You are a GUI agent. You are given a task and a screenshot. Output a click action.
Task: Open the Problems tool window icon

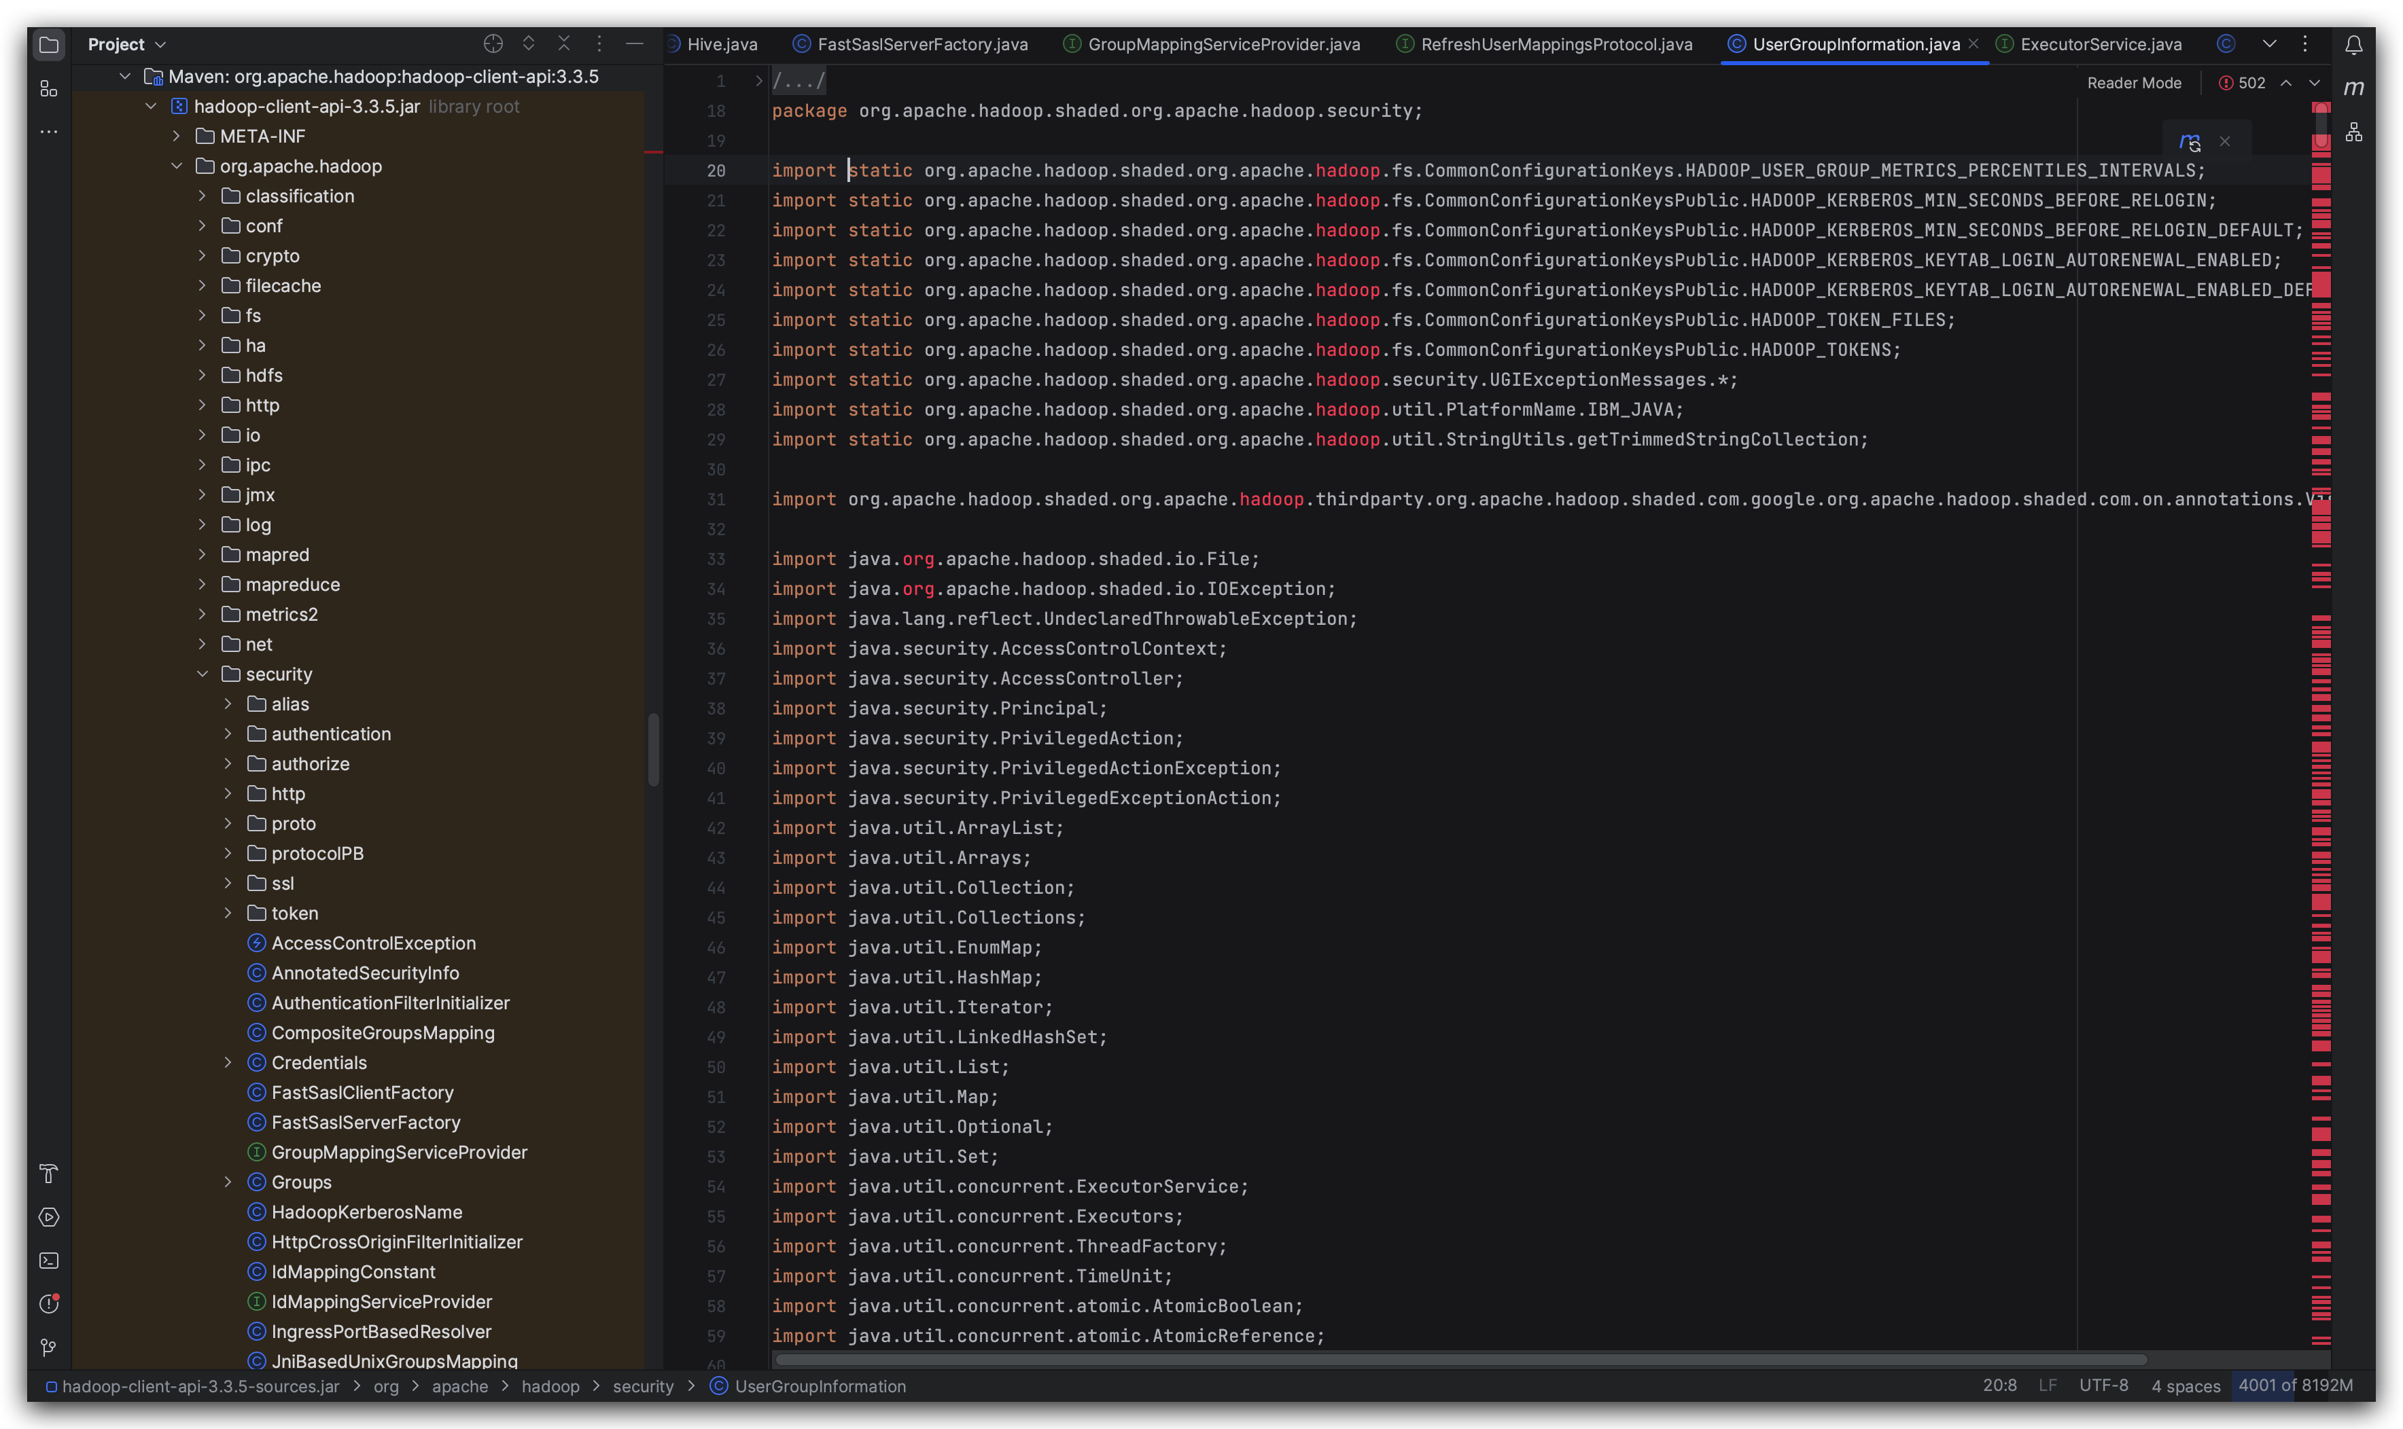[x=48, y=1304]
